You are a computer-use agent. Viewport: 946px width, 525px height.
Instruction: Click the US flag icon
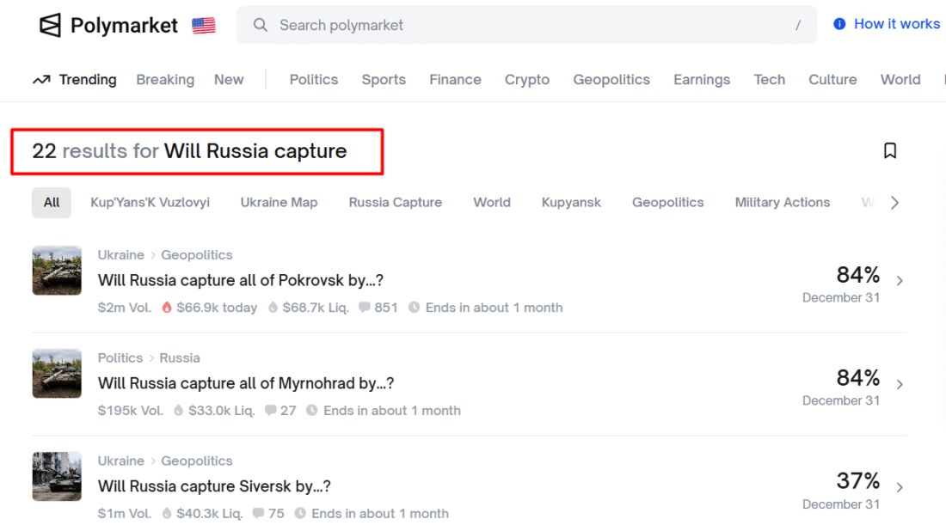(x=204, y=26)
